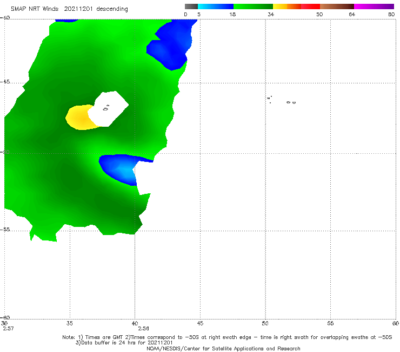Click the latitude label "-45"

point(5,82)
